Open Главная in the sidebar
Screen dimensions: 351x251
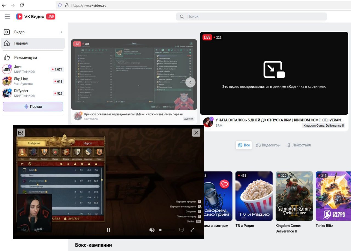click(33, 43)
